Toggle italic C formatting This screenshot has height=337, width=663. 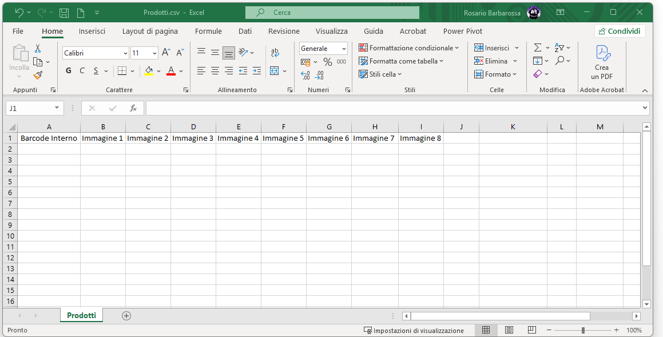pyautogui.click(x=82, y=70)
